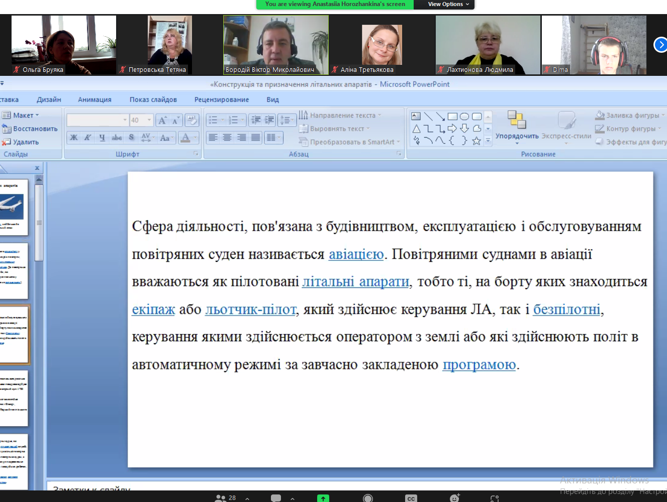Center align the paragraph text
This screenshot has height=502, width=667.
click(x=227, y=137)
